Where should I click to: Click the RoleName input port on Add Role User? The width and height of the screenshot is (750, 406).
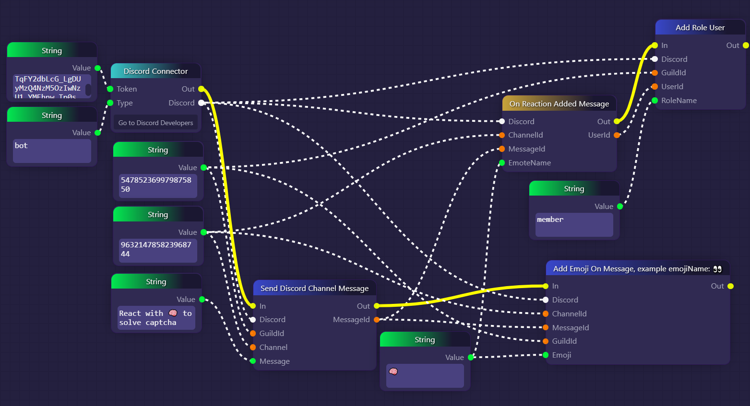click(655, 101)
